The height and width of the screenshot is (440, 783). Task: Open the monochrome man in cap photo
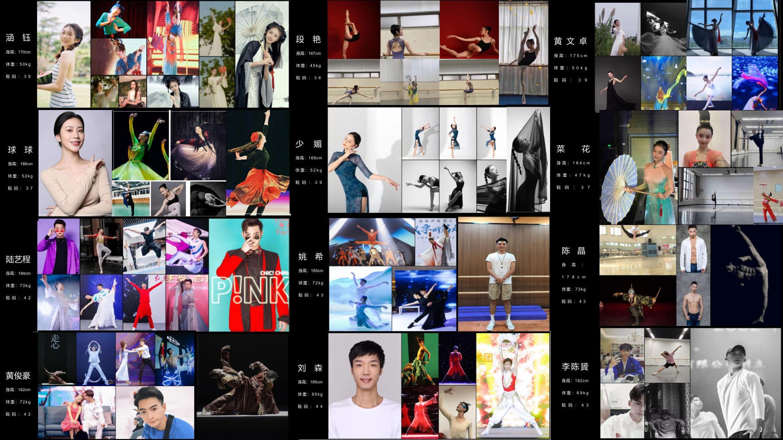[736, 383]
